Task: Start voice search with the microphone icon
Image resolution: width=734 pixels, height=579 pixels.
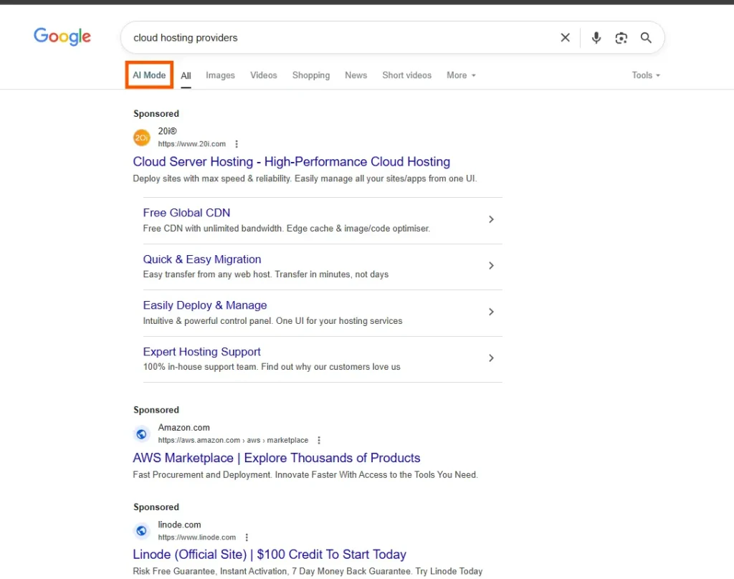Action: coord(596,37)
